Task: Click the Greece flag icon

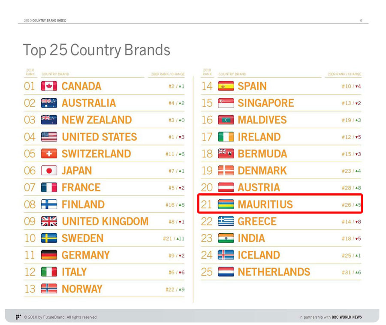Action: 226,221
